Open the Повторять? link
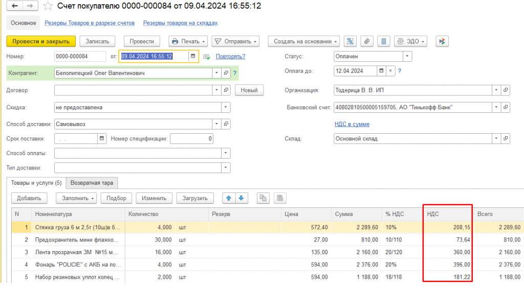The image size is (524, 294). click(x=231, y=56)
